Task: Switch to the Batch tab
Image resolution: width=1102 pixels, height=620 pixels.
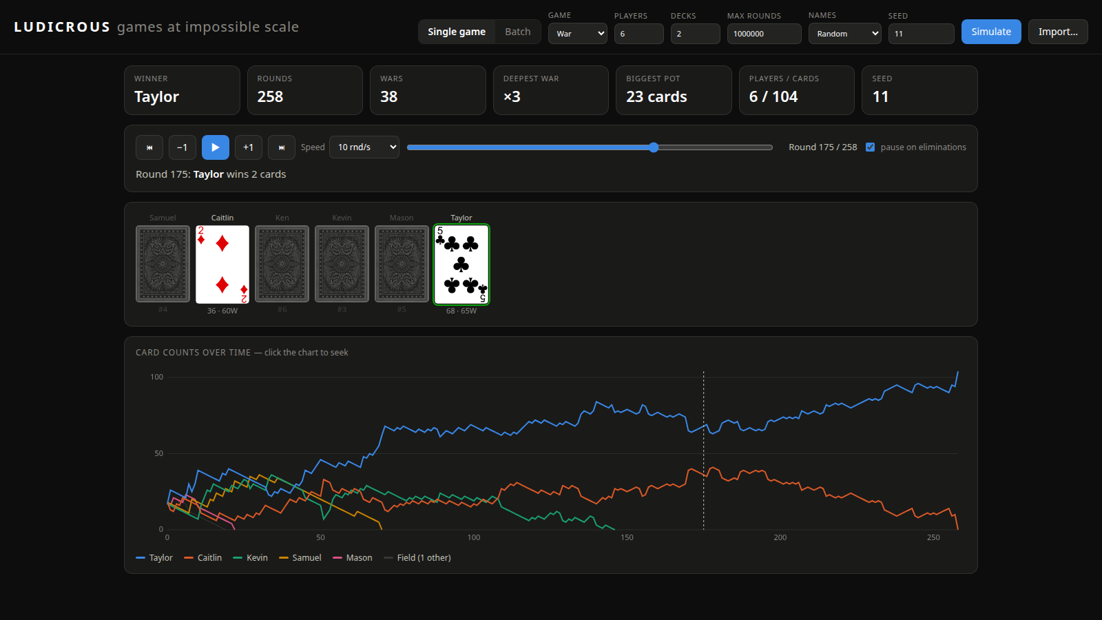Action: point(518,32)
